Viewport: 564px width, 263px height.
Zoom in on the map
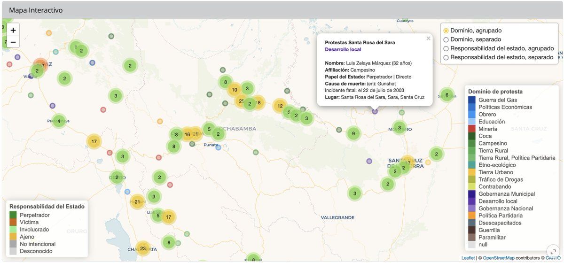click(13, 30)
